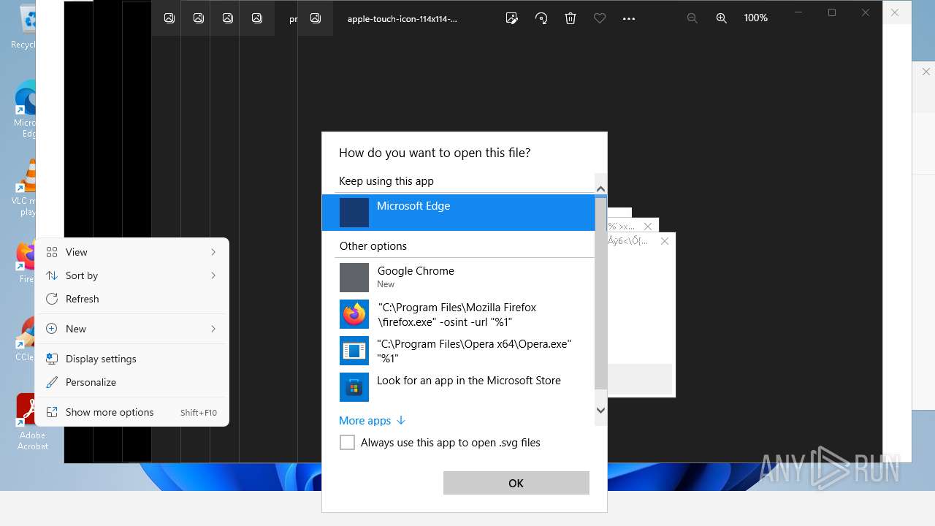Click the Firefox icon in open-with dialog
This screenshot has height=526, width=935.
click(354, 314)
